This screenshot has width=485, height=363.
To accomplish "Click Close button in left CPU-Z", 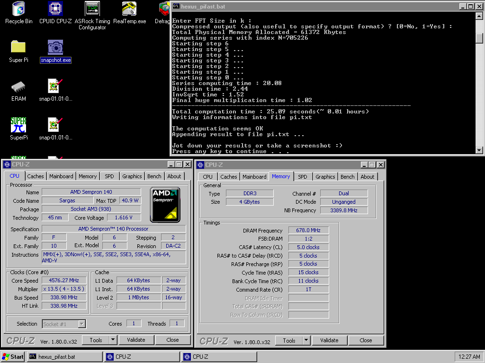I will click(x=172, y=340).
